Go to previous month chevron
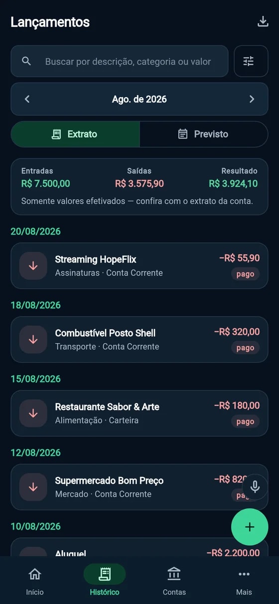 [x=27, y=99]
